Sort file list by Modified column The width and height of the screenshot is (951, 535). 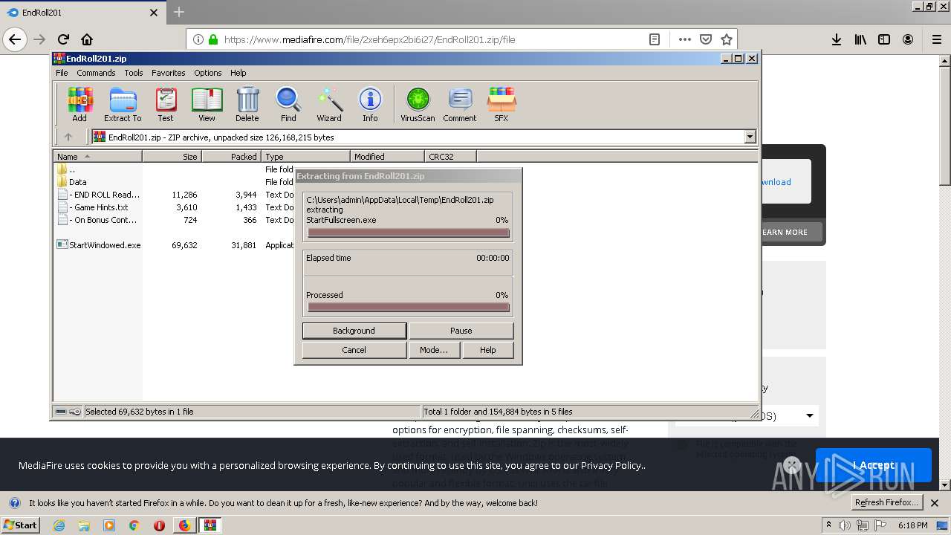tap(387, 156)
